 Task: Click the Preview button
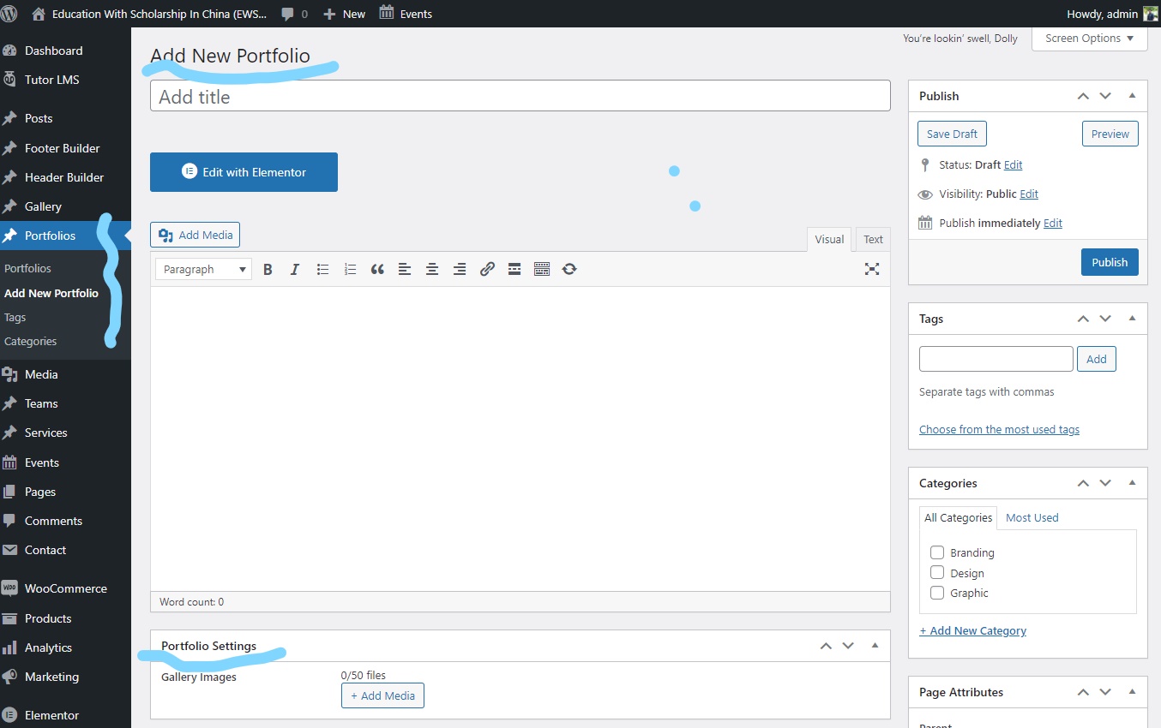(1110, 134)
